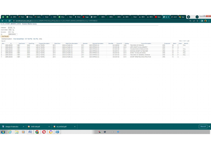
Task: Click the Windows Start button
Action: 3,132
